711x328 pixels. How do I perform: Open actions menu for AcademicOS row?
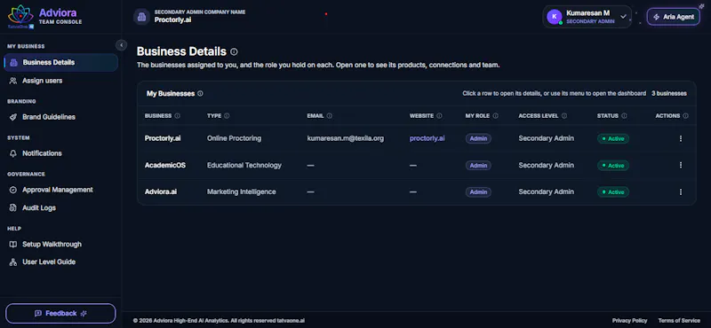(x=680, y=165)
